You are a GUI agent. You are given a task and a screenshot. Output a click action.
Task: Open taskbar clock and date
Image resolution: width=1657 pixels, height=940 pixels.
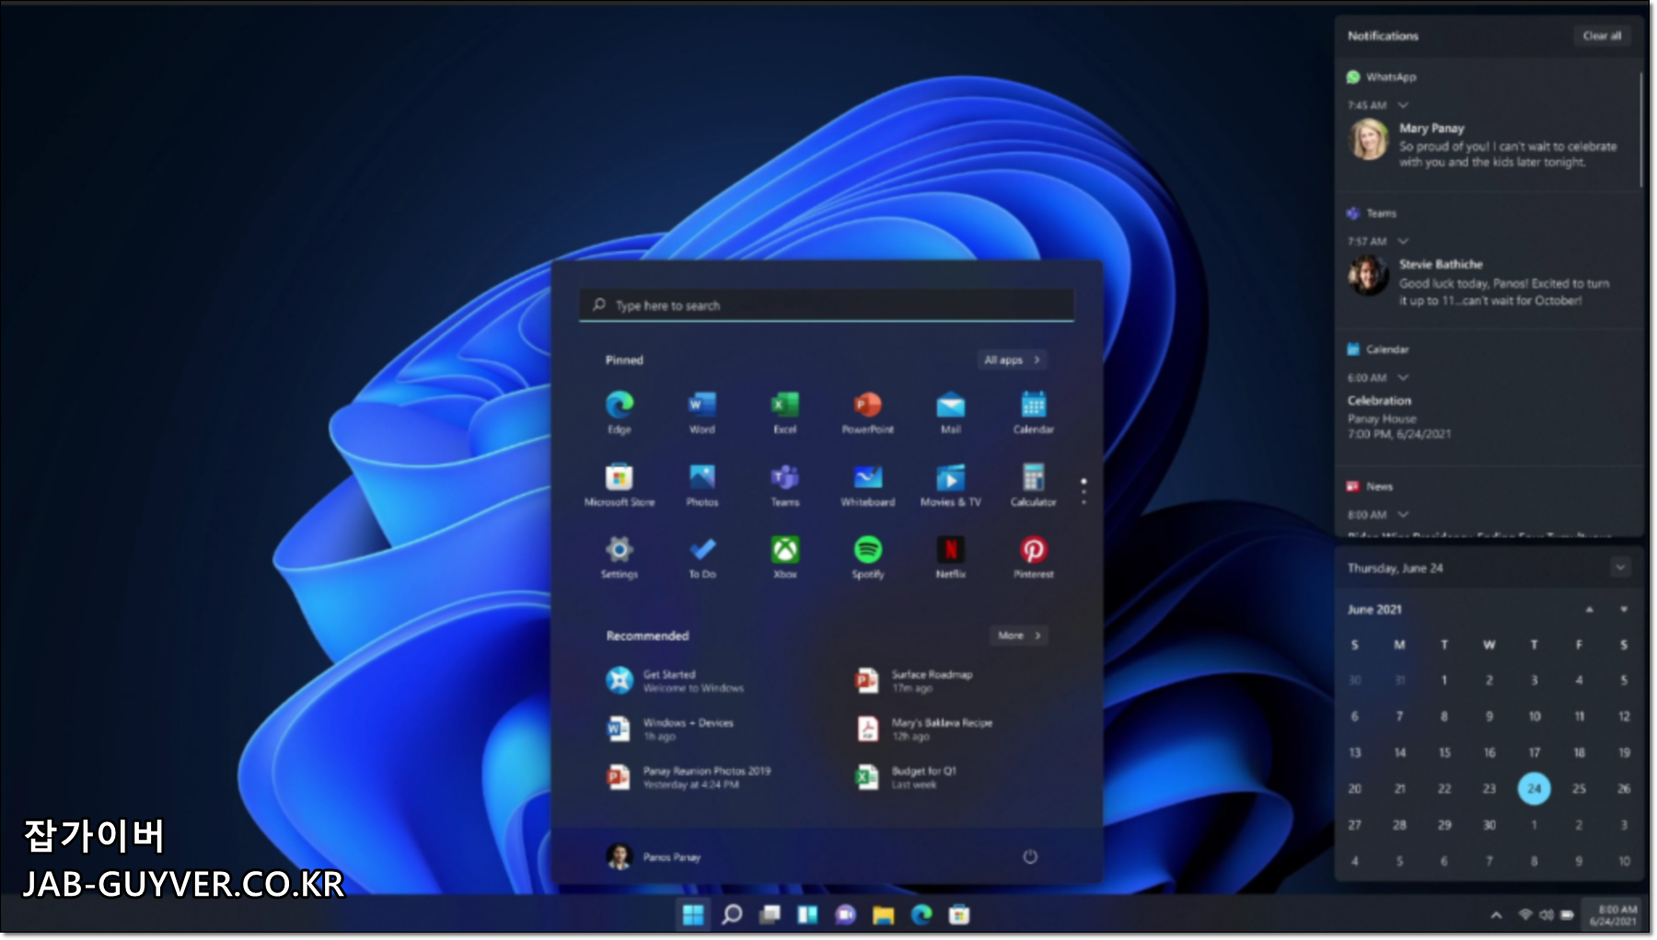coord(1613,915)
